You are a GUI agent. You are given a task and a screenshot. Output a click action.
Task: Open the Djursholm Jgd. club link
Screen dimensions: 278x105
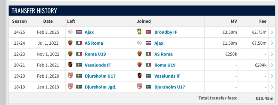[x=101, y=87]
